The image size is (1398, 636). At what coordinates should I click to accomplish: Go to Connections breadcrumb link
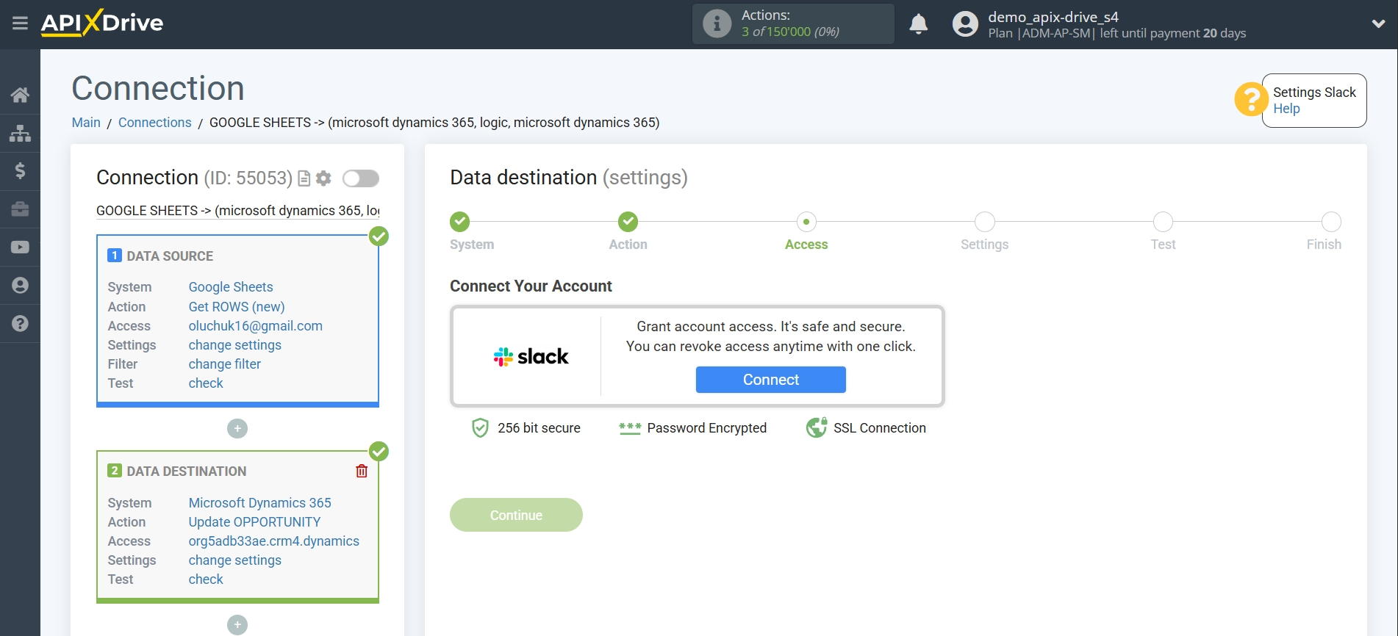154,123
